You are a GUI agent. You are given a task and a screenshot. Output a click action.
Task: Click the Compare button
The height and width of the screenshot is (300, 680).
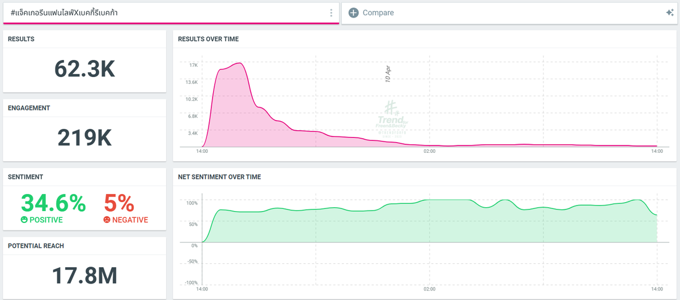tap(371, 12)
